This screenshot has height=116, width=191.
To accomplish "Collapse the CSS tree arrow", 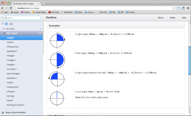I will point(3,24).
